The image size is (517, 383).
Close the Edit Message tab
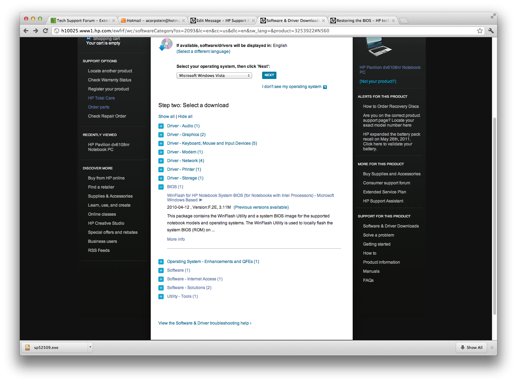pyautogui.click(x=253, y=21)
